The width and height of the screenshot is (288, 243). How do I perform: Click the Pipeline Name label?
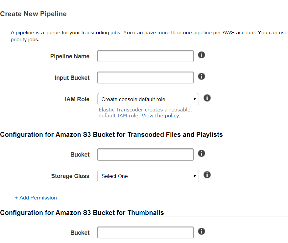click(x=70, y=56)
